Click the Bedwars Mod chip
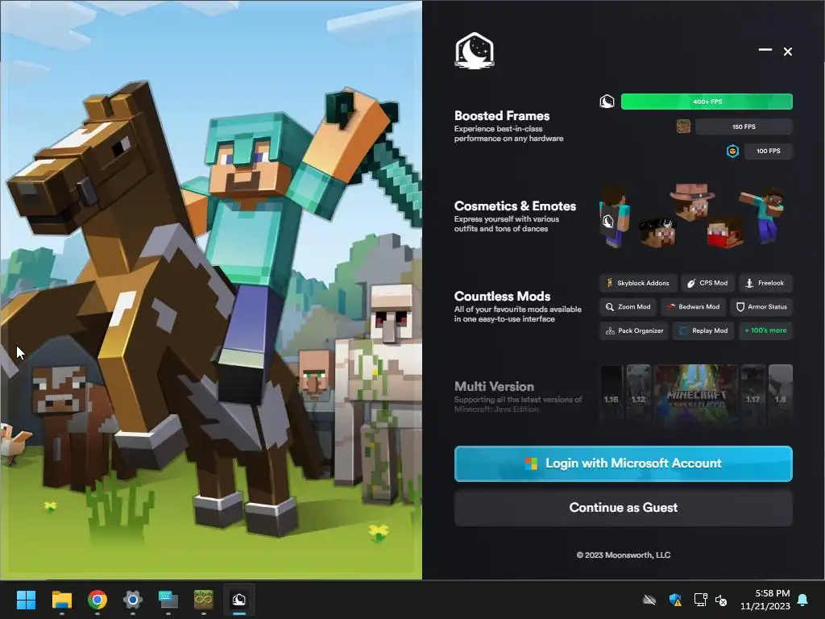Image resolution: width=825 pixels, height=619 pixels. pyautogui.click(x=693, y=307)
